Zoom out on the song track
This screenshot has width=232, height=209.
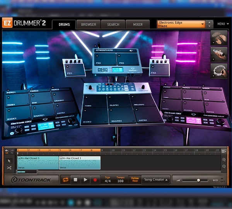(224, 166)
